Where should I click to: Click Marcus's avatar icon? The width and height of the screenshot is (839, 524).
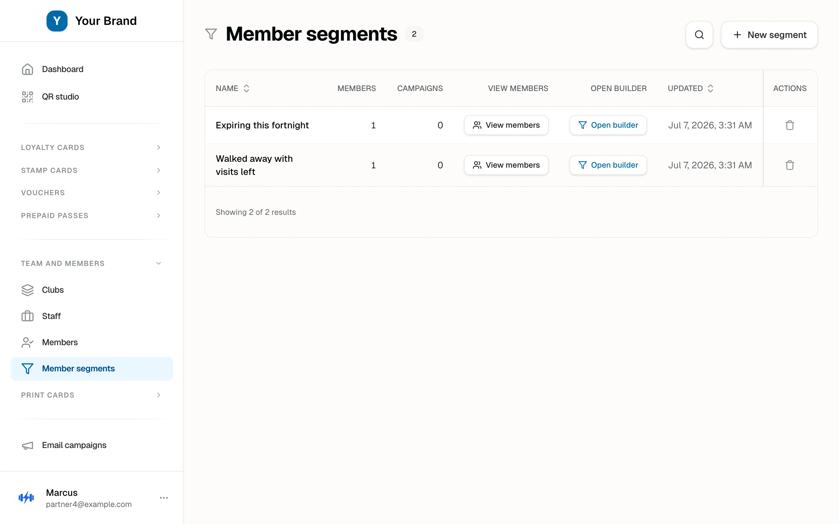click(26, 498)
